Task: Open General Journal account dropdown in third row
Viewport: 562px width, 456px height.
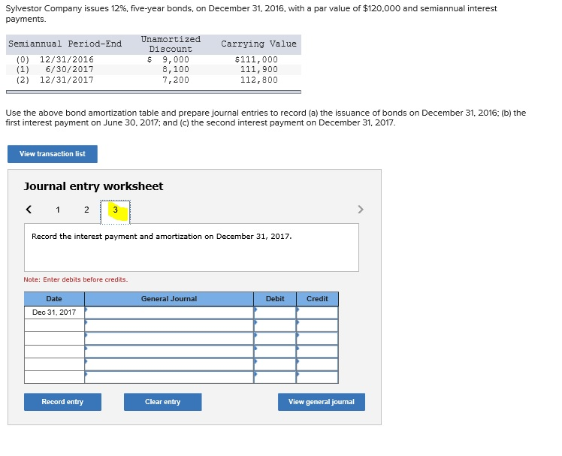Action: click(x=169, y=338)
